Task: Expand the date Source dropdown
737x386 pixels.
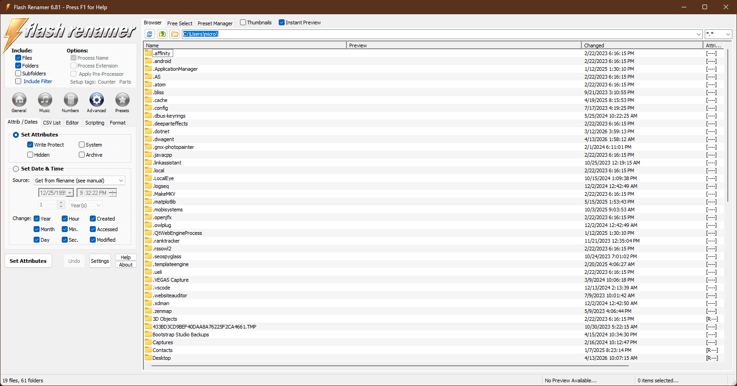Action: [x=121, y=181]
